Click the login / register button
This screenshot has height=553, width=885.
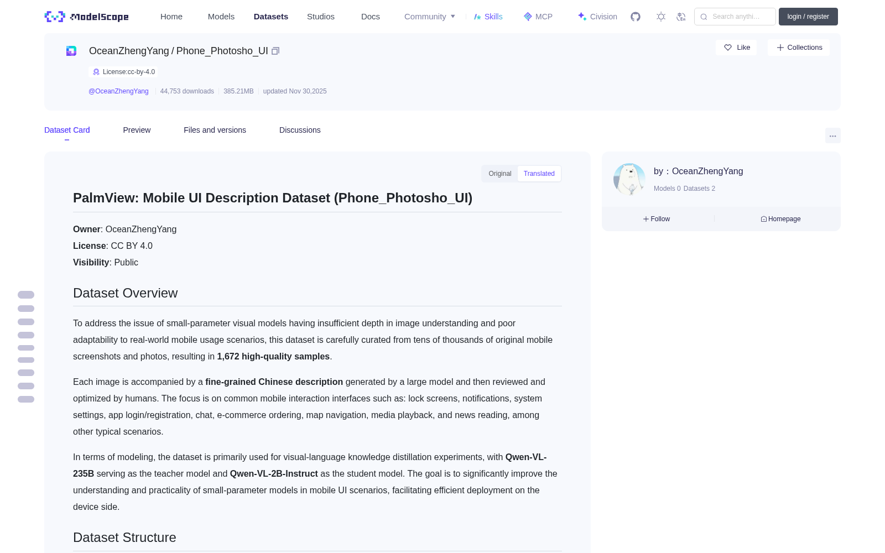pyautogui.click(x=808, y=17)
